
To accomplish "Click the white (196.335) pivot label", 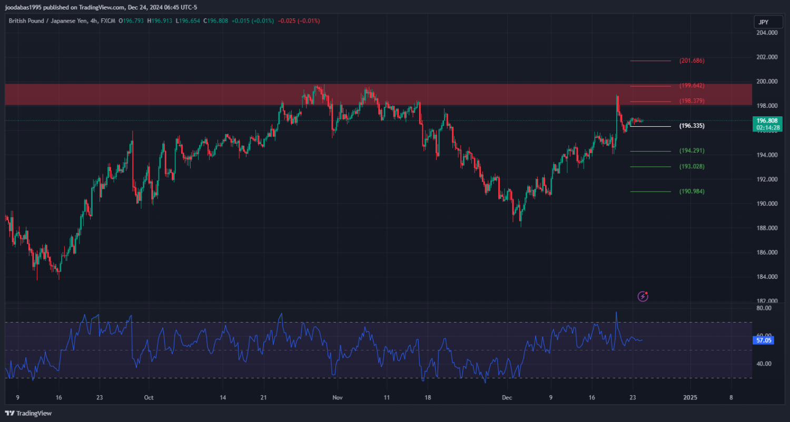I will 691,126.
